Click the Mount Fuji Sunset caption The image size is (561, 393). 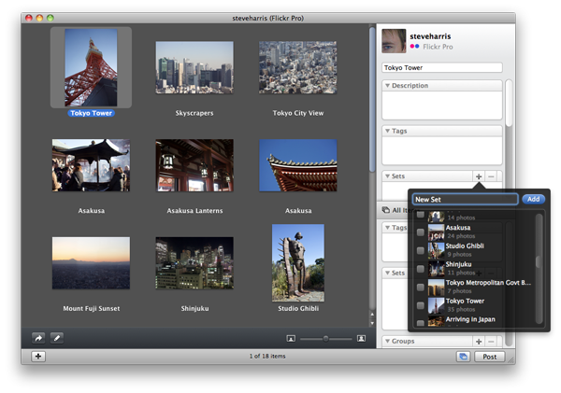pos(92,308)
